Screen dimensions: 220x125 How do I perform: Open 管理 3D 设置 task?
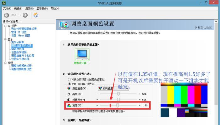point(19,32)
